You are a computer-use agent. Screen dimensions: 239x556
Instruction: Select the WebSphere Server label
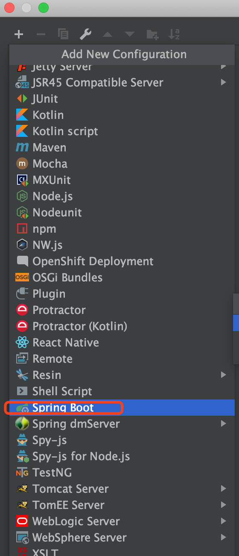tap(79, 538)
